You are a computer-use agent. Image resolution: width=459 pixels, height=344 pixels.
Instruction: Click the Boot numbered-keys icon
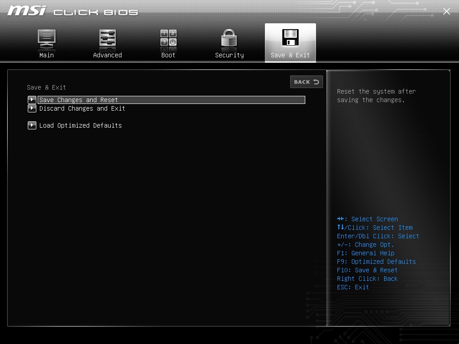[x=169, y=39]
